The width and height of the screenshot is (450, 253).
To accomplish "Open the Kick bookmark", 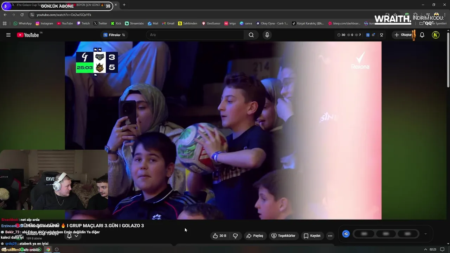I will [x=116, y=24].
